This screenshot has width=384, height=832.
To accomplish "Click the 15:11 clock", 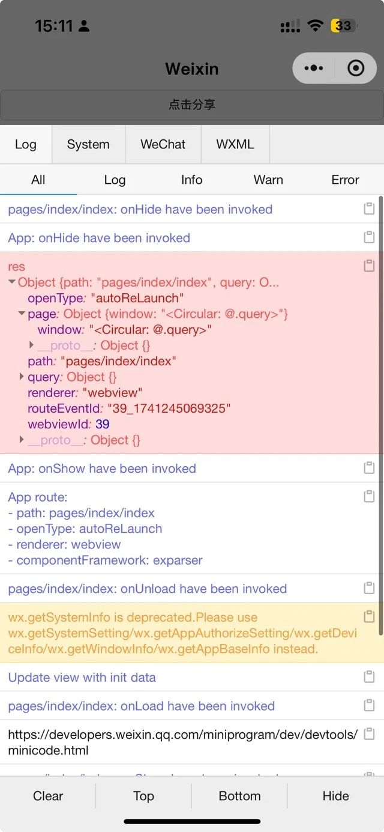I will coord(53,26).
